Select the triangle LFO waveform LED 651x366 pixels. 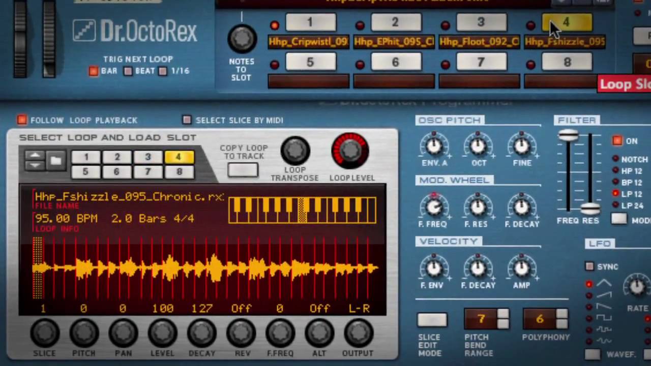pos(589,284)
